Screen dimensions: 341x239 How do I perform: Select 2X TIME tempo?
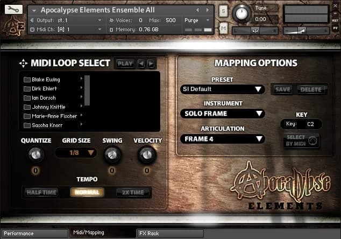[133, 192]
